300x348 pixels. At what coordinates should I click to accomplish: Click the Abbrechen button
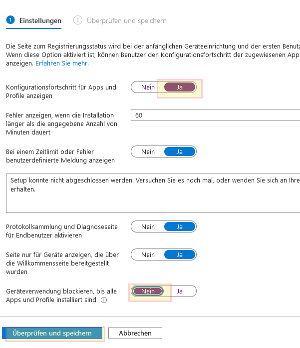pyautogui.click(x=135, y=333)
